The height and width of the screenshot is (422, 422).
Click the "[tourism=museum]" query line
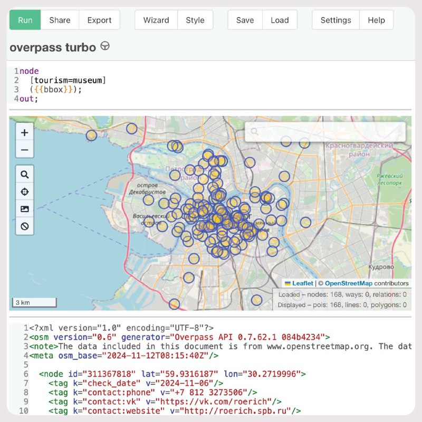68,80
